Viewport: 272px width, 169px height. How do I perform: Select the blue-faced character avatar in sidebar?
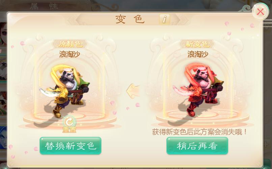tap(3, 138)
